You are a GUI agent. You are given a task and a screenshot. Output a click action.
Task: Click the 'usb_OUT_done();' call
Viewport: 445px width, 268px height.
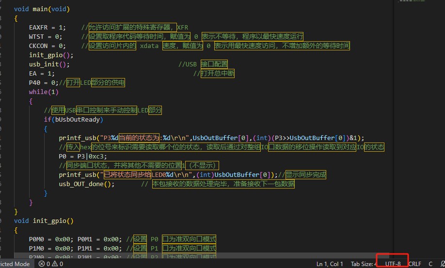pyautogui.click(x=87, y=184)
